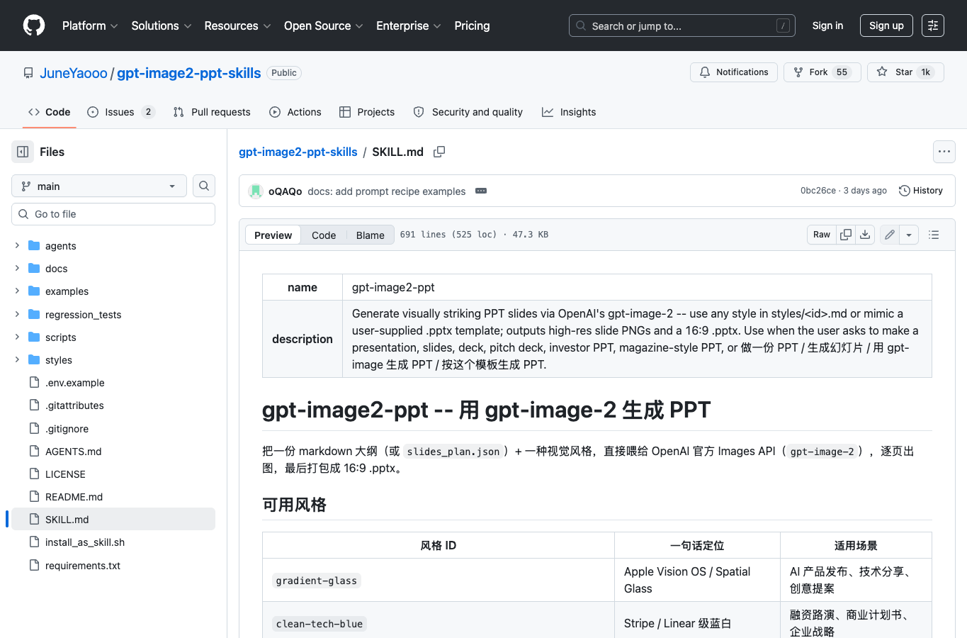
Task: Open the docs folder
Action: pyautogui.click(x=57, y=269)
